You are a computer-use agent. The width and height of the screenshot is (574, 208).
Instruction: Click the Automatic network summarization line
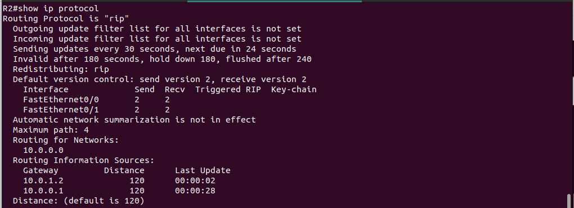[134, 120]
